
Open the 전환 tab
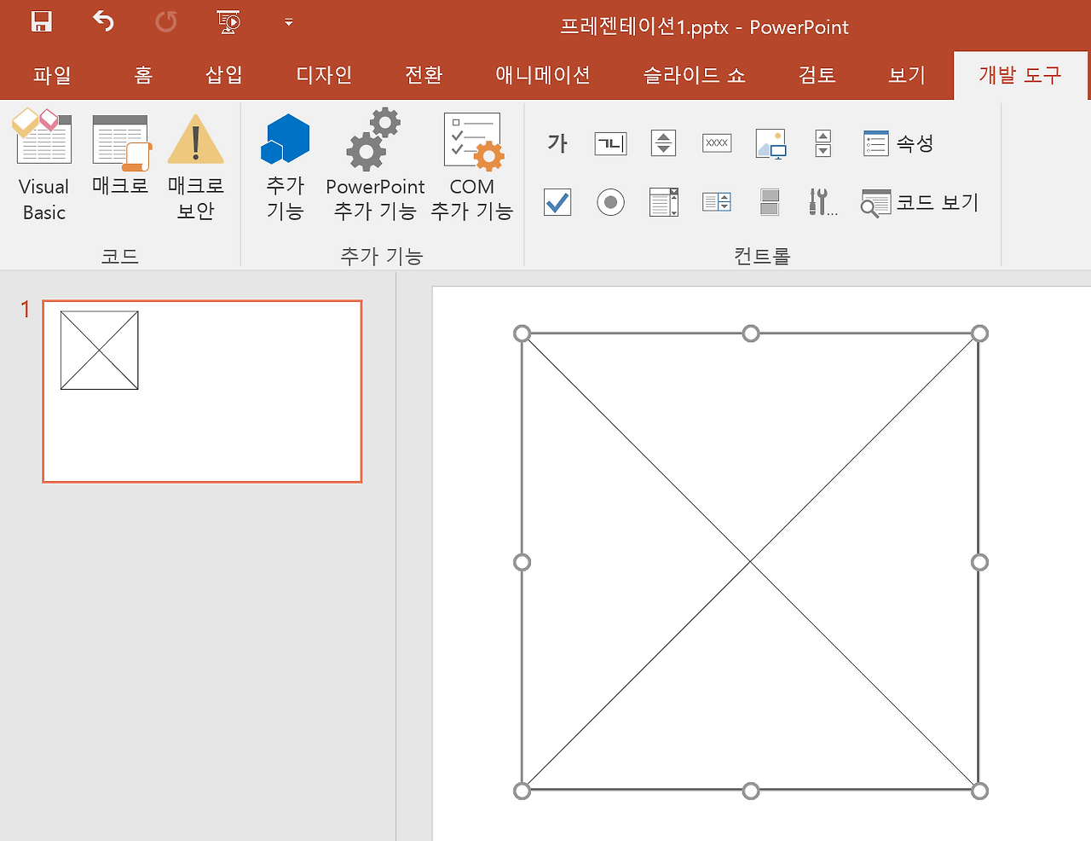pos(424,75)
